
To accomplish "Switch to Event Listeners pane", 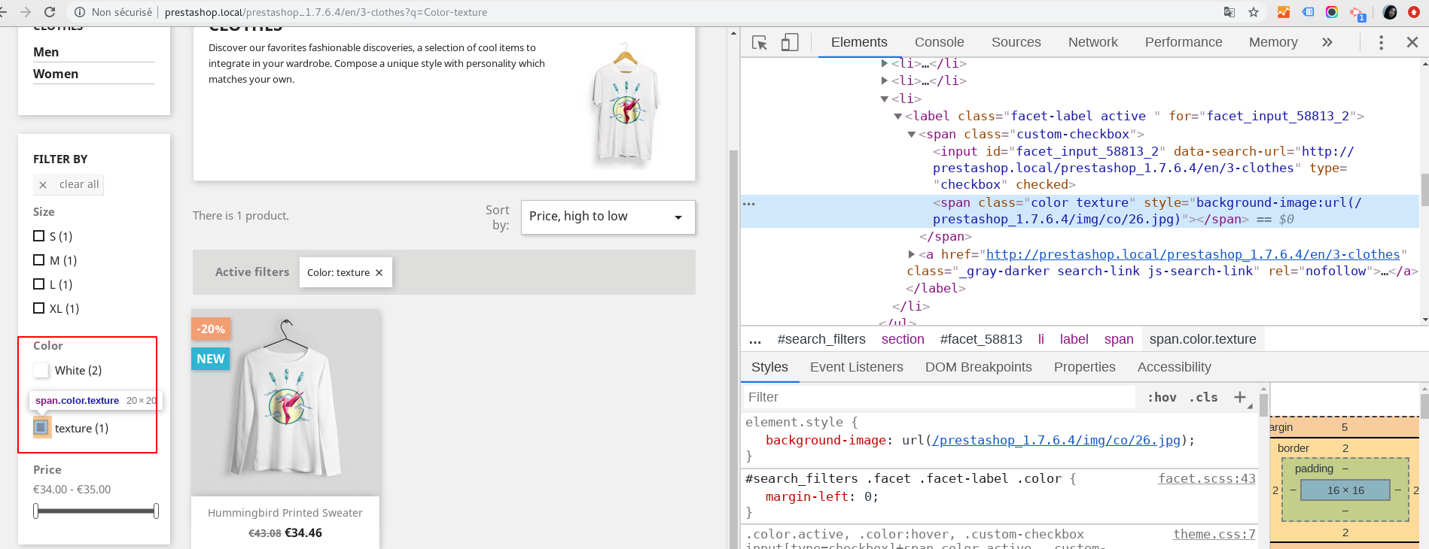I will pyautogui.click(x=857, y=367).
